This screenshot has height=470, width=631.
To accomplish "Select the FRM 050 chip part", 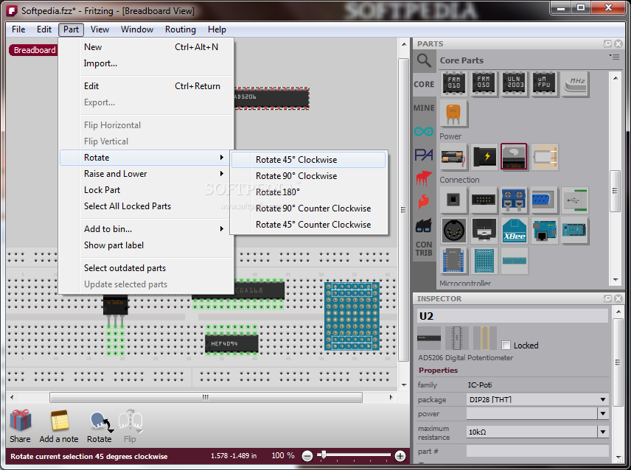I will click(484, 84).
